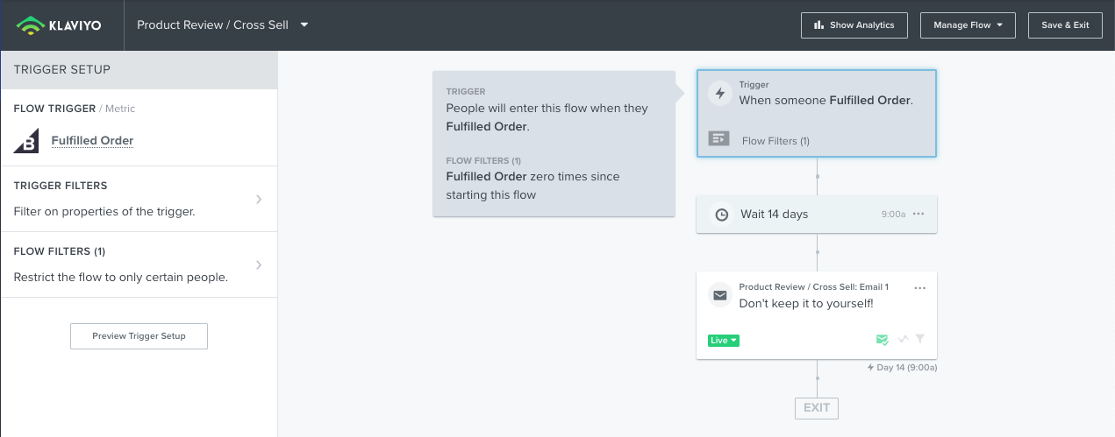The width and height of the screenshot is (1115, 437).
Task: Expand the Flow Filters (1) section
Action: coord(258,264)
